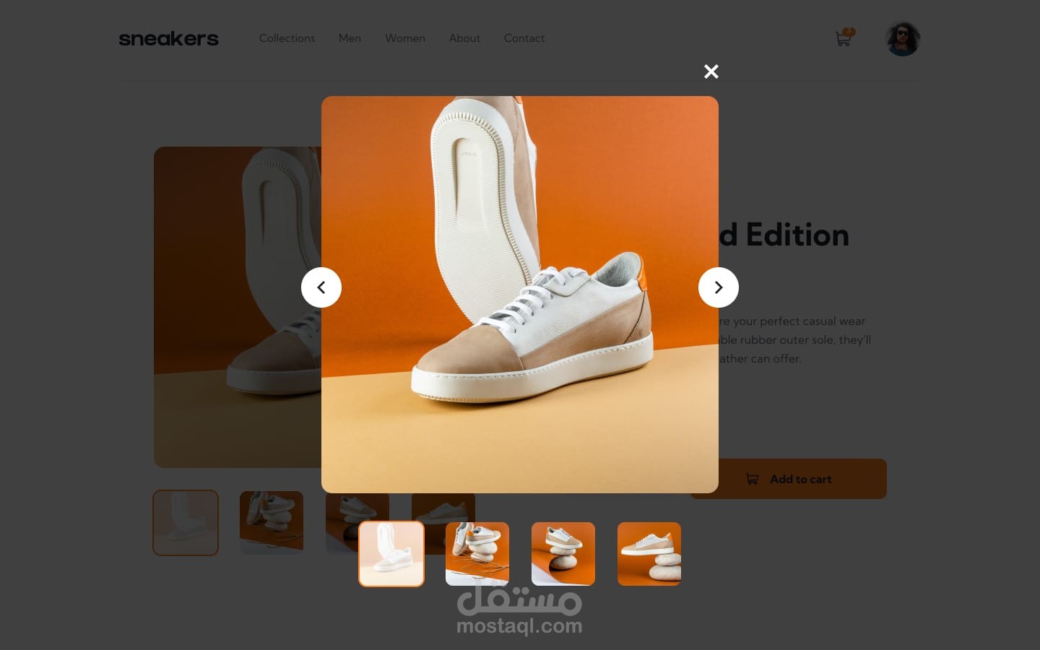Viewport: 1040px width, 650px height.
Task: Open the Contact link
Action: pos(524,38)
